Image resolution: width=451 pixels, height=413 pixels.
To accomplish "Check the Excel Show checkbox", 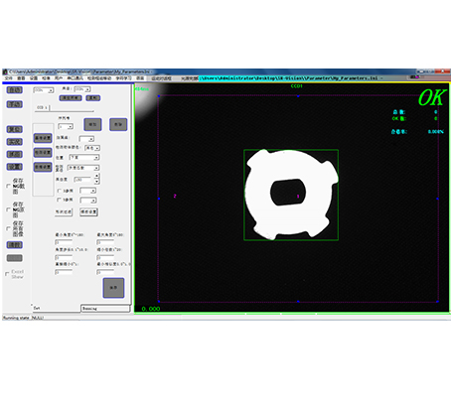I will coord(7,274).
